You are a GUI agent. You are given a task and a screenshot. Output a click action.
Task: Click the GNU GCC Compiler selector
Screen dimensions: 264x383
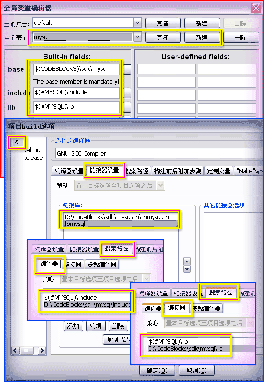(x=159, y=154)
